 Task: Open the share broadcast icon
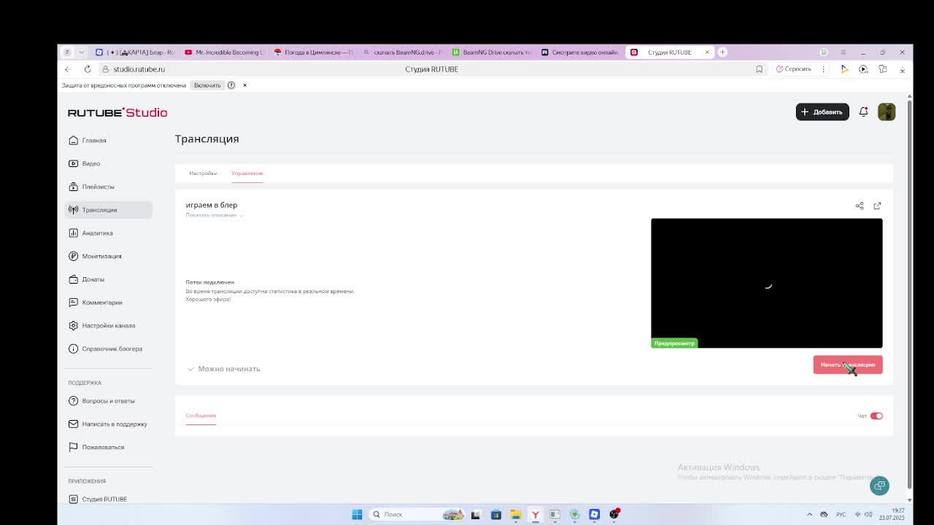click(x=860, y=206)
